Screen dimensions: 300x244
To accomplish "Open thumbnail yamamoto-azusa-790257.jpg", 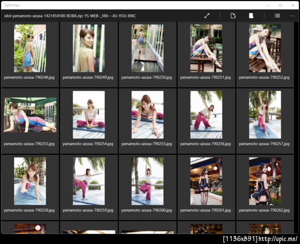I will tap(265, 115).
